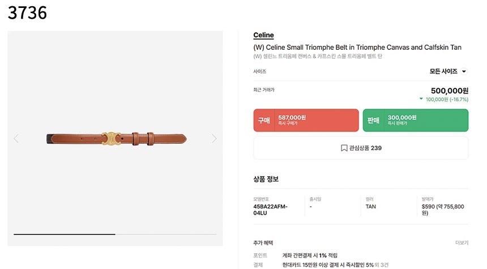Click the model number 45BA22AFM-04LU
This screenshot has width=487, height=269.
(271, 210)
